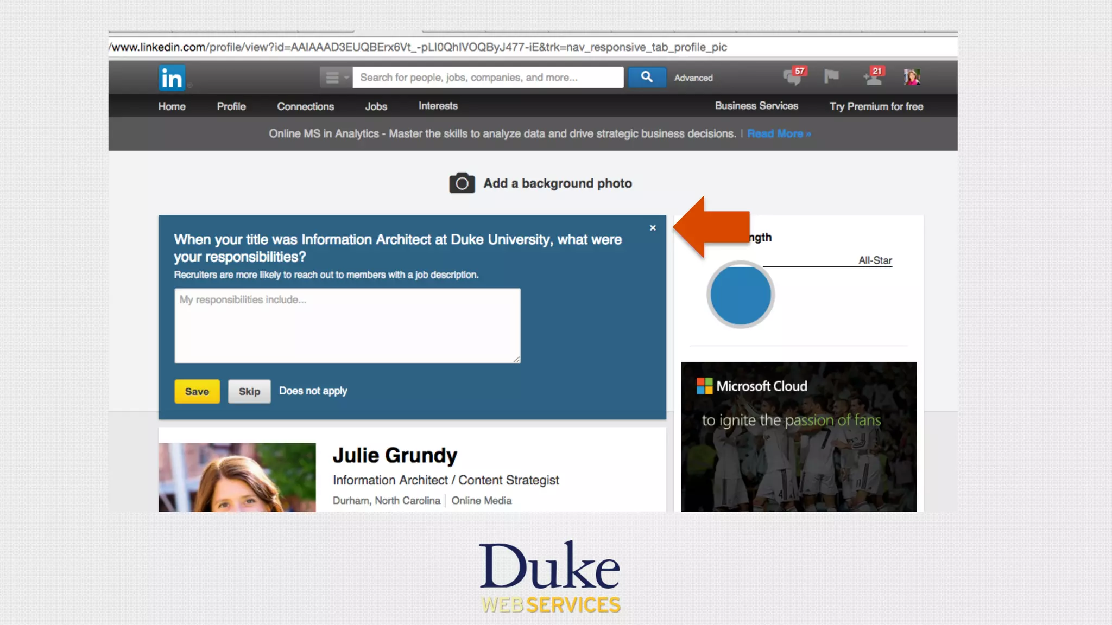
Task: Open the Profile menu
Action: pyautogui.click(x=231, y=106)
